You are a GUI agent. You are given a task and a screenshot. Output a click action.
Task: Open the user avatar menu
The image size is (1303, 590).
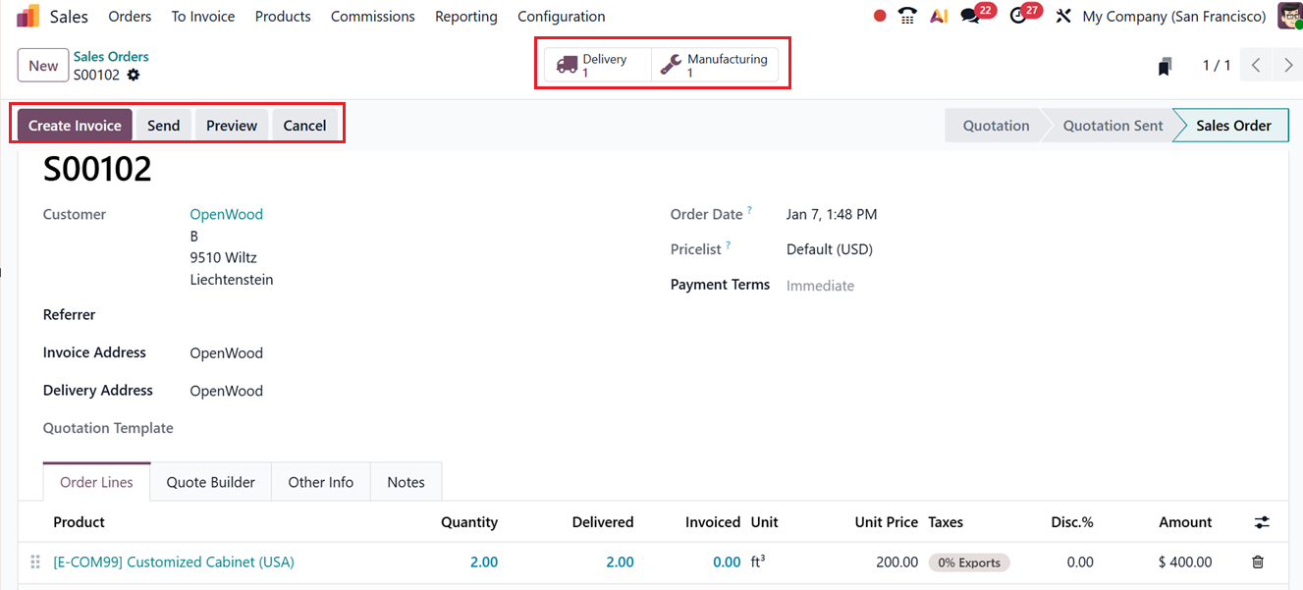coord(1289,16)
